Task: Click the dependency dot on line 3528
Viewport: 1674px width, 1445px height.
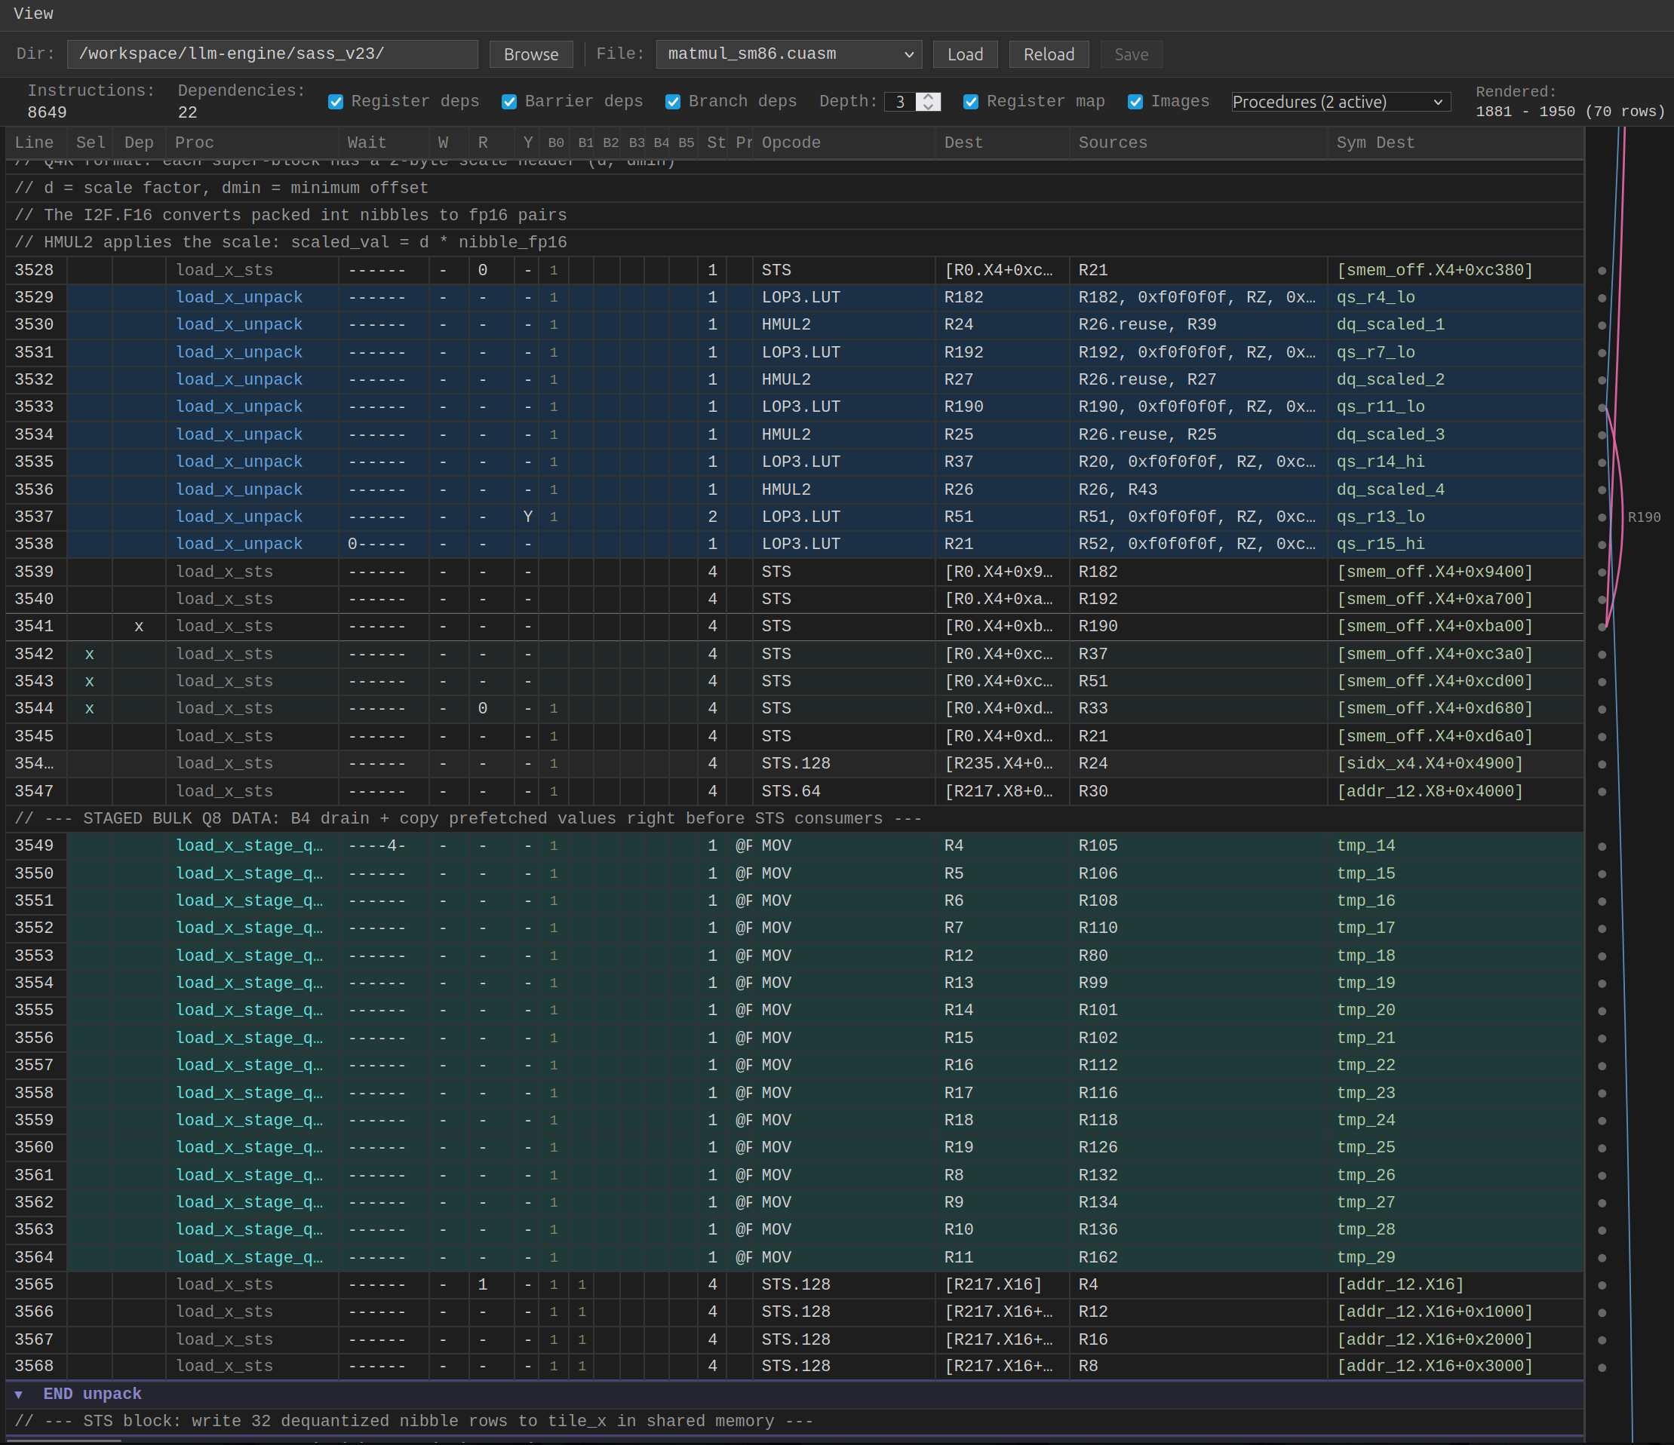Action: point(1602,271)
